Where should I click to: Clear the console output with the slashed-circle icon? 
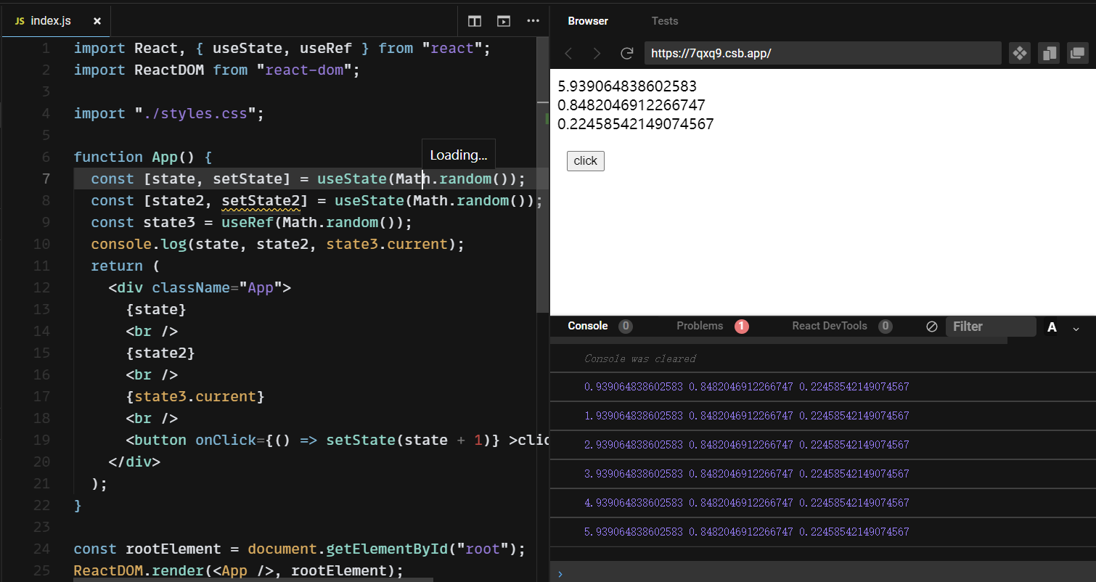[x=932, y=326]
